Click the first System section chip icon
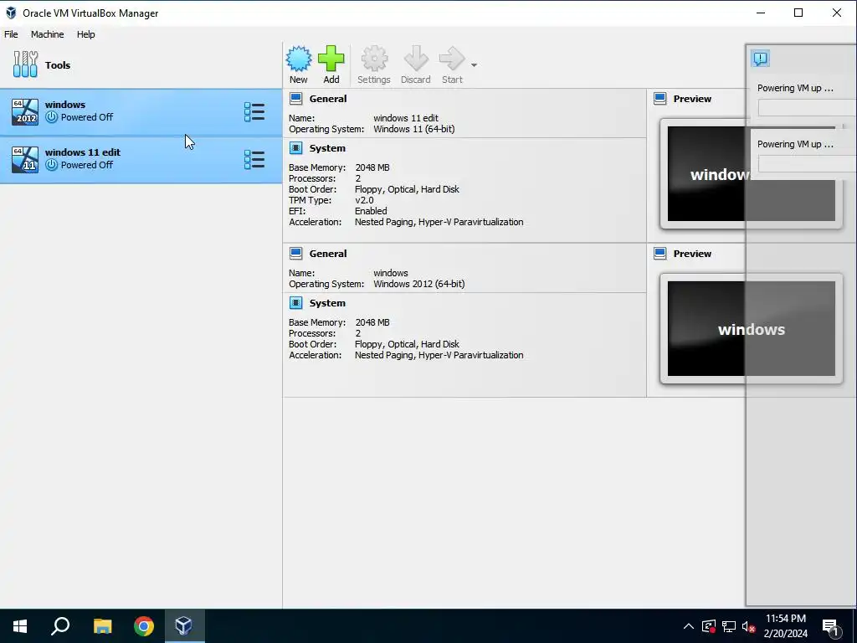 click(x=295, y=147)
